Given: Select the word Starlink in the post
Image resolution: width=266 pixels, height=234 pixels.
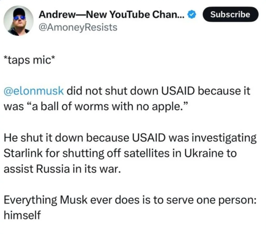Looking at the screenshot, I should [23, 153].
